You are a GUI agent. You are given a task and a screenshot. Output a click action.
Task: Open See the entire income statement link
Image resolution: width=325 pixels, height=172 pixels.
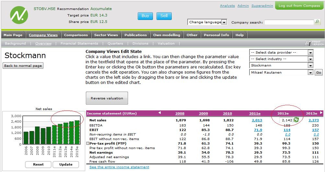[x=119, y=167]
